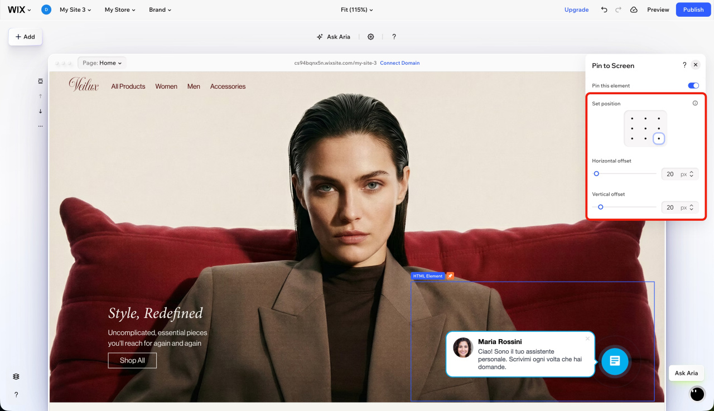This screenshot has width=714, height=411.
Task: Click the Vertical offset value field
Action: click(x=670, y=207)
